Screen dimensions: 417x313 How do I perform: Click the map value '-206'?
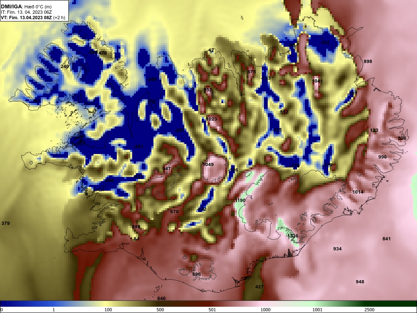tap(109, 180)
